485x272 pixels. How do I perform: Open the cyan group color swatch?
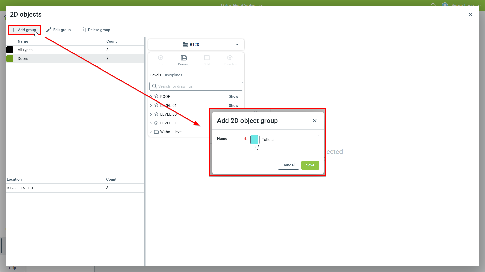click(254, 140)
